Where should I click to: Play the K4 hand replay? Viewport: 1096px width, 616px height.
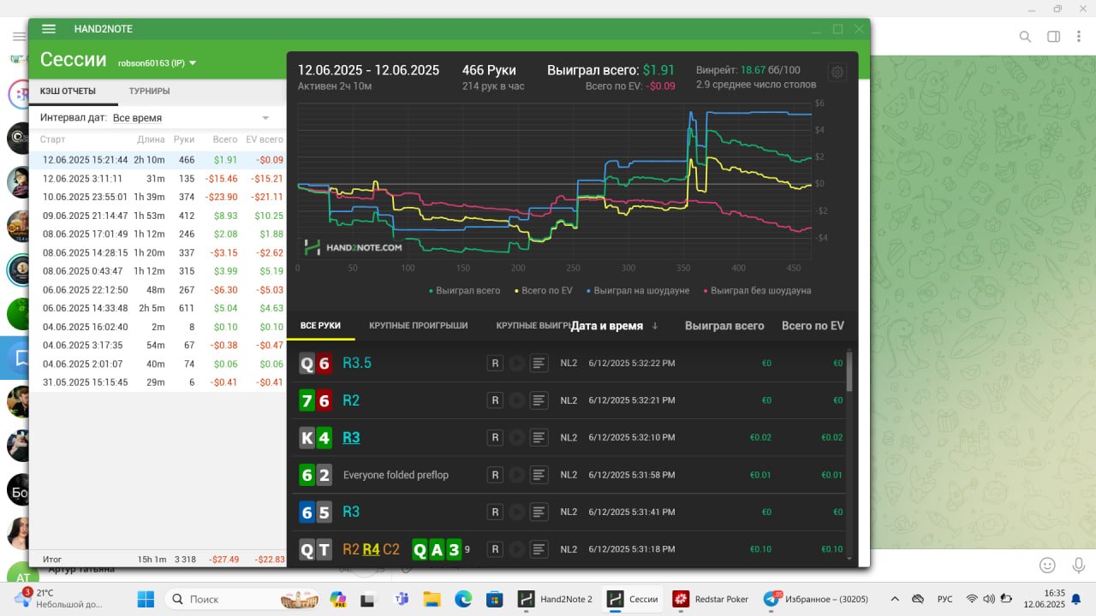point(516,437)
